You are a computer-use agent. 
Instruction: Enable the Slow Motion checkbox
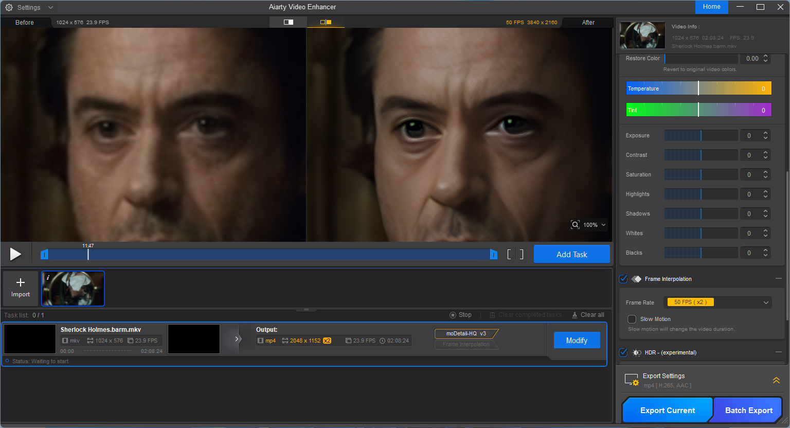(632, 319)
